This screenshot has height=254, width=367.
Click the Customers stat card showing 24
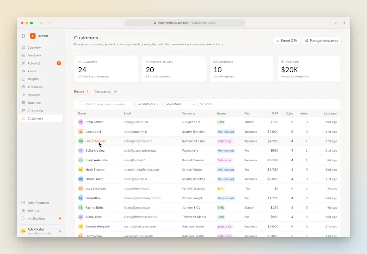106,69
